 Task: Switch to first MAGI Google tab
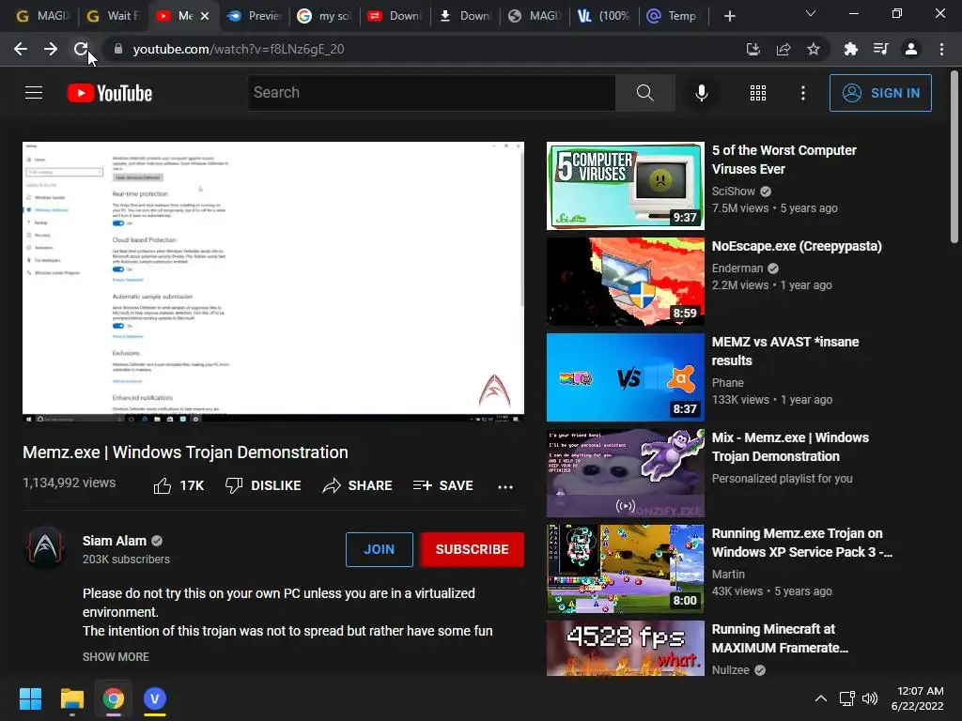[41, 16]
